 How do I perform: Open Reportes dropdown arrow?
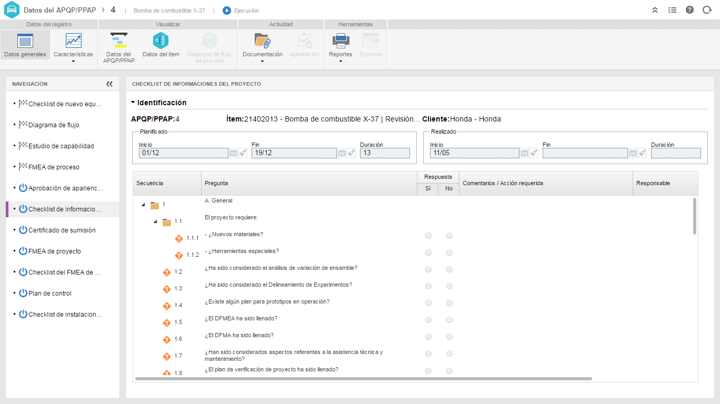[341, 62]
